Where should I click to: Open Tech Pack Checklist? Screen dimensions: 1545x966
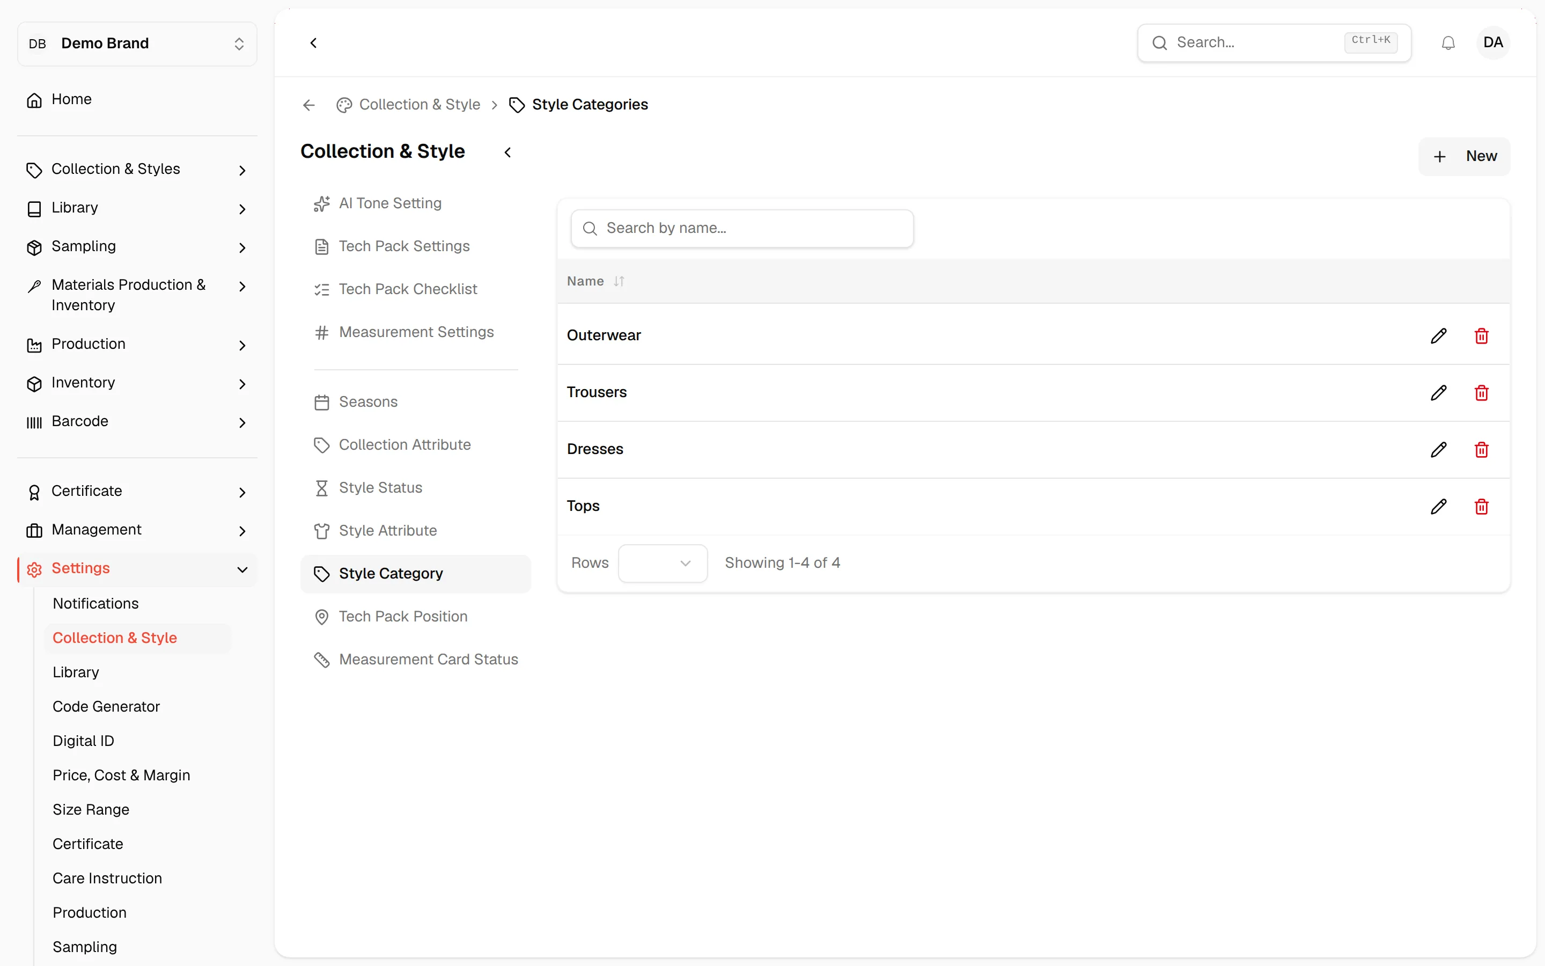[416, 289]
